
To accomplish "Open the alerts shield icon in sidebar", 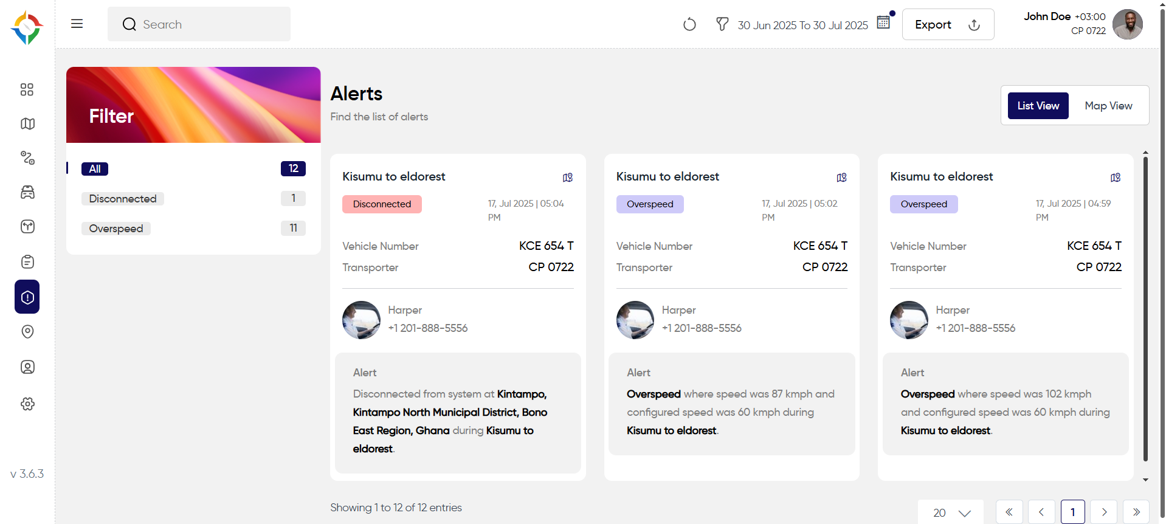I will click(27, 297).
